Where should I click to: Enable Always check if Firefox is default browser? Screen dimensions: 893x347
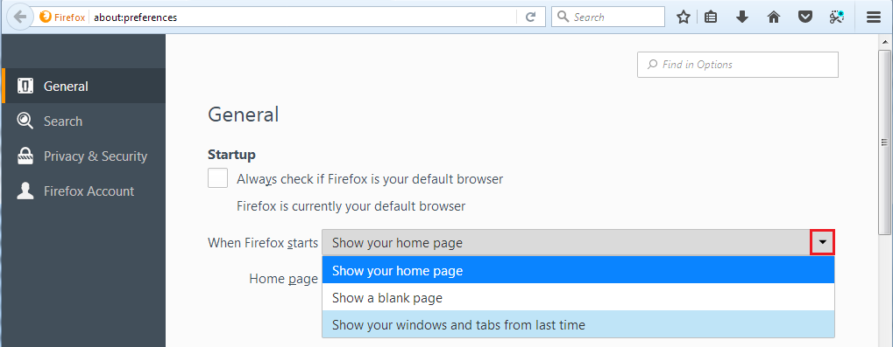coord(217,177)
